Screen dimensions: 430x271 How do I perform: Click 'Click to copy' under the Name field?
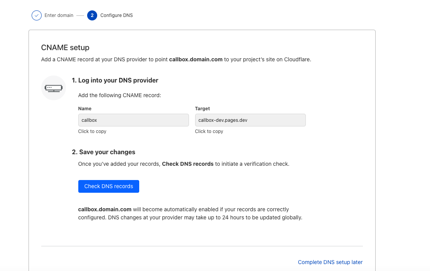point(92,131)
